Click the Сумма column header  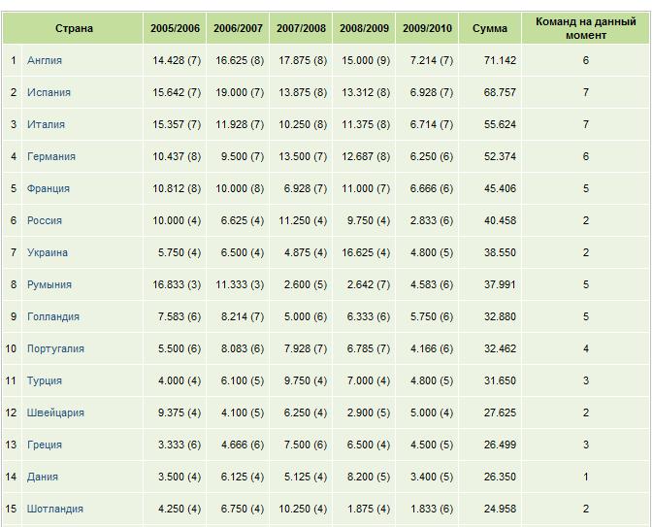pos(490,28)
